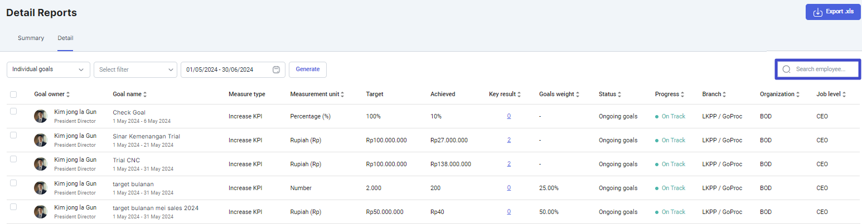Screen dimensions: 862x224
Task: Sort by Job level column arrows
Action: pyautogui.click(x=844, y=94)
